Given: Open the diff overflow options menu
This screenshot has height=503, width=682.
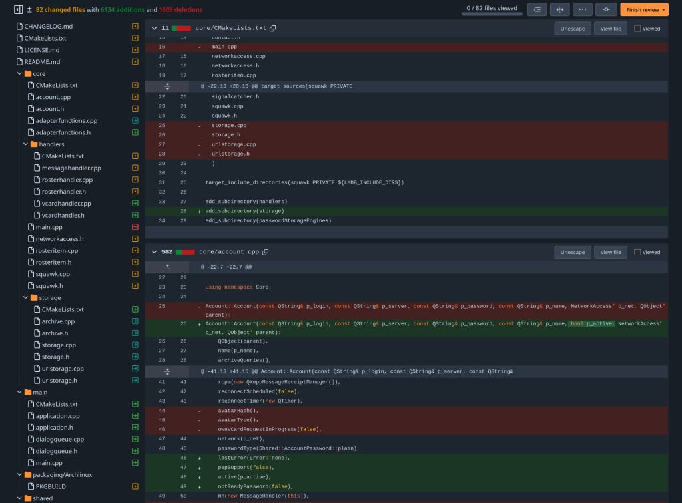Looking at the screenshot, I should (583, 9).
